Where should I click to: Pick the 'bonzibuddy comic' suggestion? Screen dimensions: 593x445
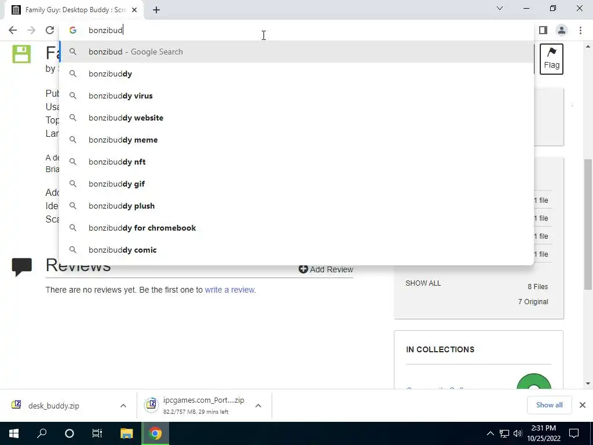[297, 250]
